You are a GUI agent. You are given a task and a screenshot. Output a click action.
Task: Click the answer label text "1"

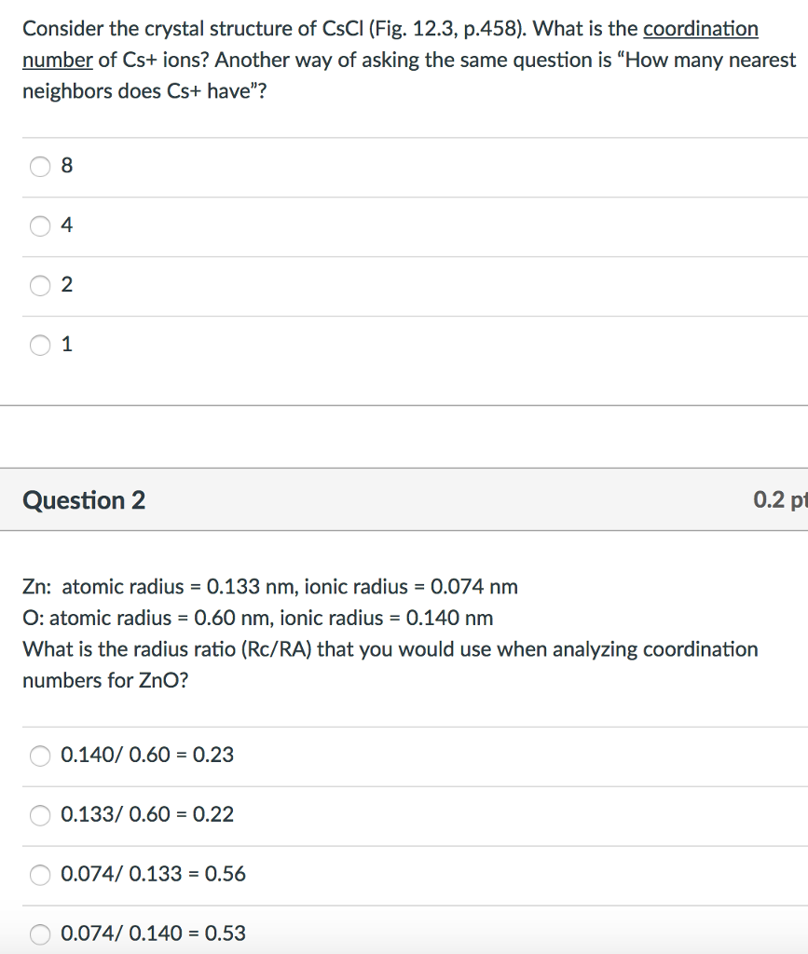66,345
